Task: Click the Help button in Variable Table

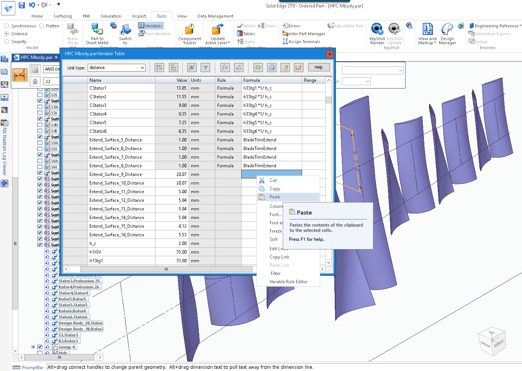Action: (x=319, y=67)
